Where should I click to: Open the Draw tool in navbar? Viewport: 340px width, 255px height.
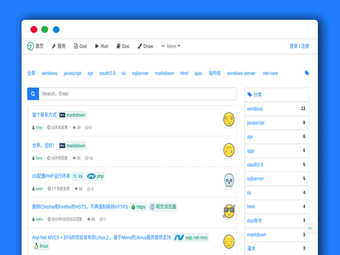click(145, 46)
